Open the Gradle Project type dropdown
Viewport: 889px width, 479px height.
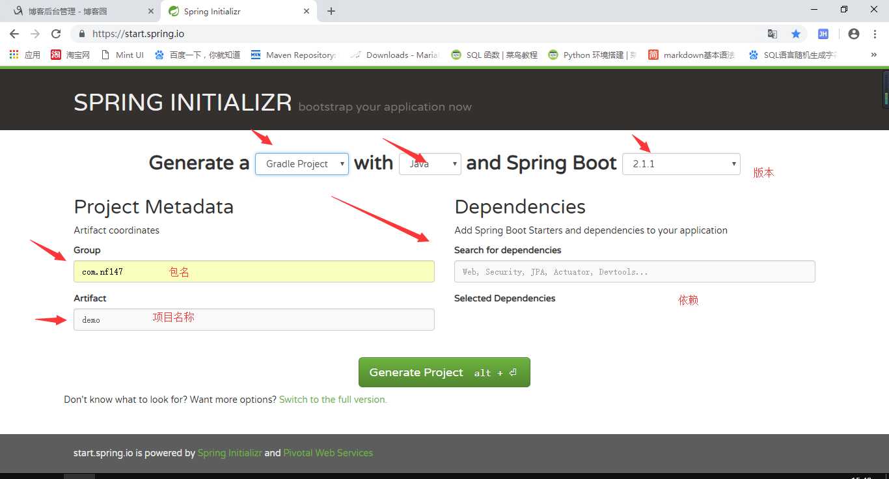click(x=302, y=164)
